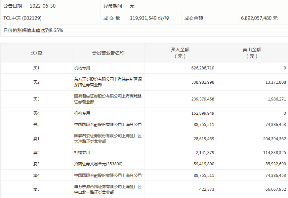Click the 2022-06-30 announcement date value
This screenshot has height=198, width=288.
click(x=43, y=6)
